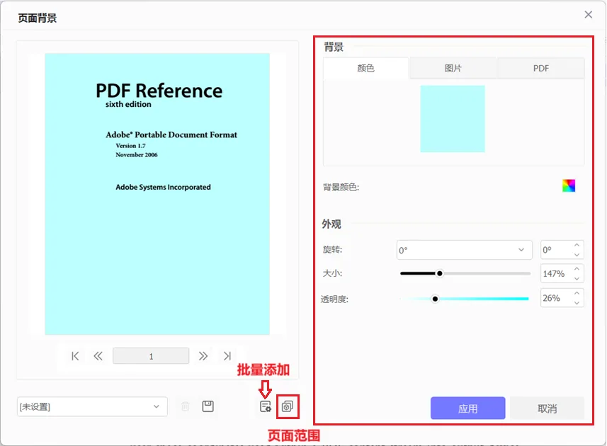Go to first page in preview
The image size is (607, 446).
coord(75,356)
